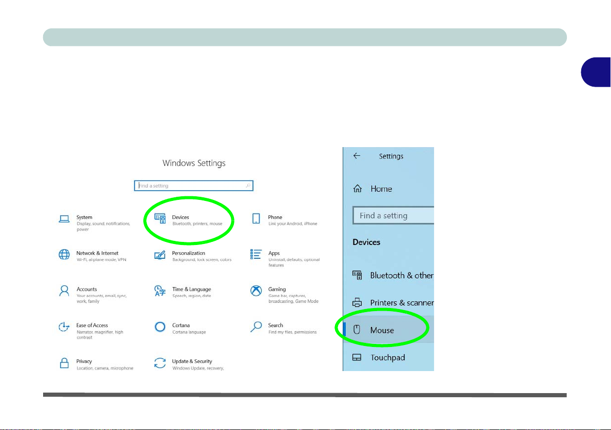The height and width of the screenshot is (430, 611).
Task: Open the Phone settings icon
Action: tap(256, 219)
